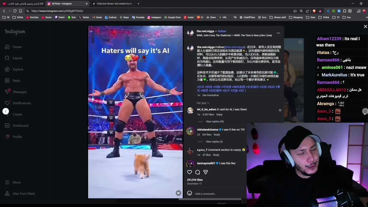Screen dimensions: 368x207
Task: Click the comment speech-bubble icon under post
Action: pyautogui.click(x=198, y=172)
